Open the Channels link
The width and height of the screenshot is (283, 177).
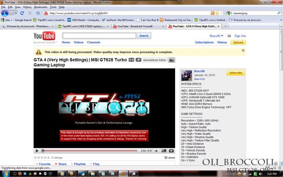(93, 42)
